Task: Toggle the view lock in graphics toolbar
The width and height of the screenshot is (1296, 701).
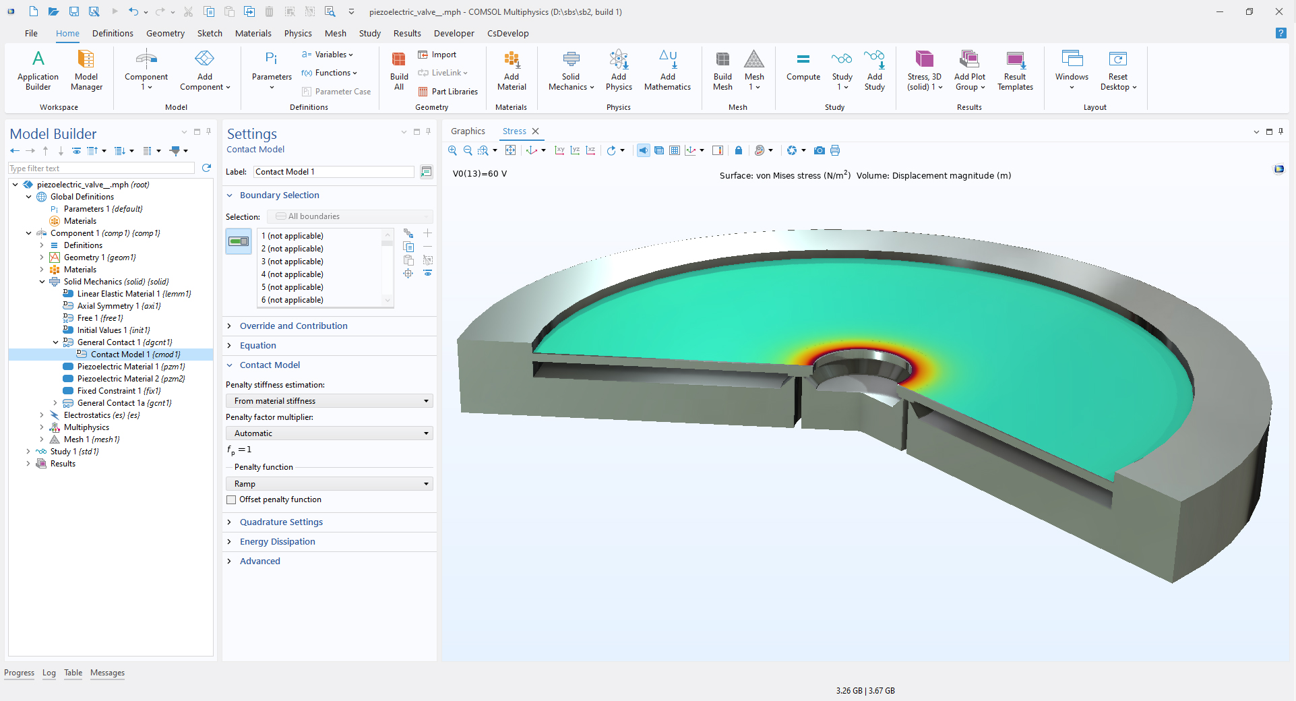Action: 739,150
